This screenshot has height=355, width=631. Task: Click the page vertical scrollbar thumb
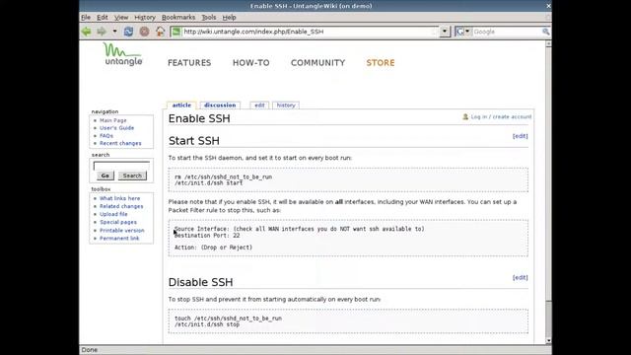548,174
